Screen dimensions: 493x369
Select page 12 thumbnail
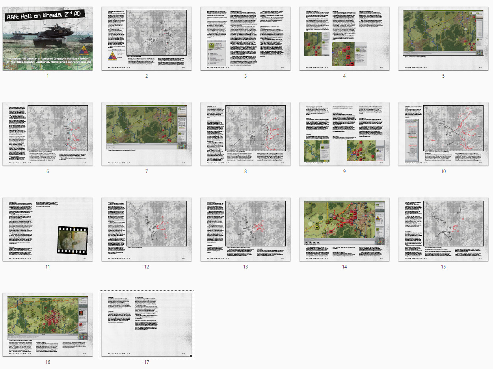point(147,229)
